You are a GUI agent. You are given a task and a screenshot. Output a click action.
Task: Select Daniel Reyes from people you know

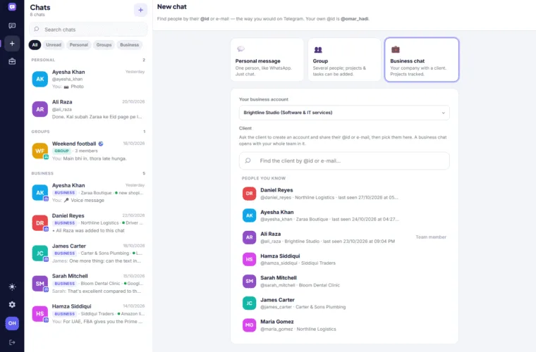coord(344,194)
